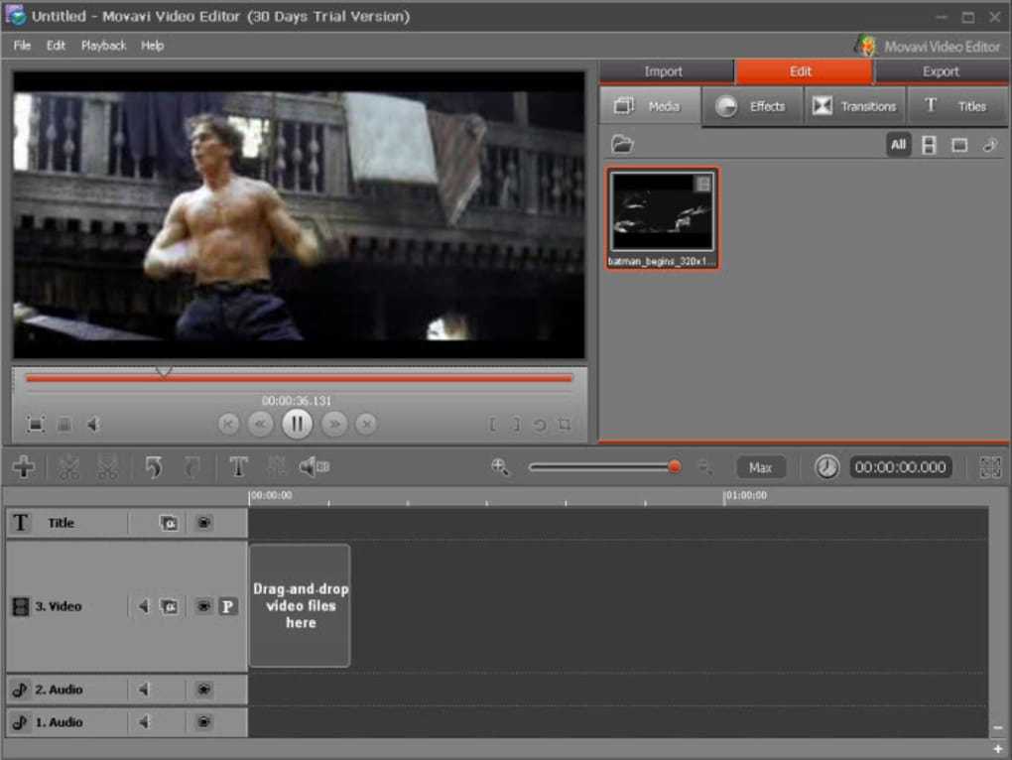This screenshot has width=1012, height=760.
Task: Open the Transitions panel tab
Action: coord(855,106)
